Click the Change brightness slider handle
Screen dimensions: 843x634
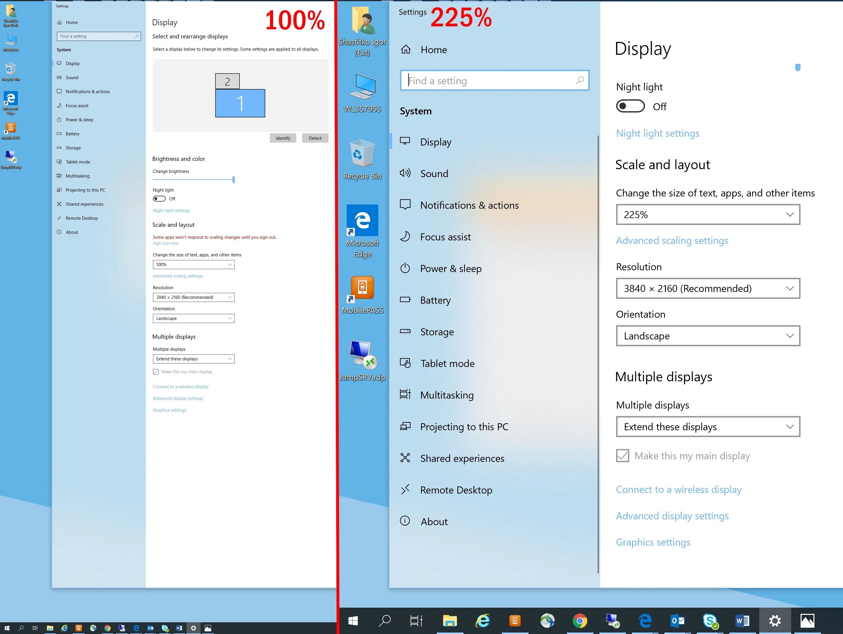[234, 179]
